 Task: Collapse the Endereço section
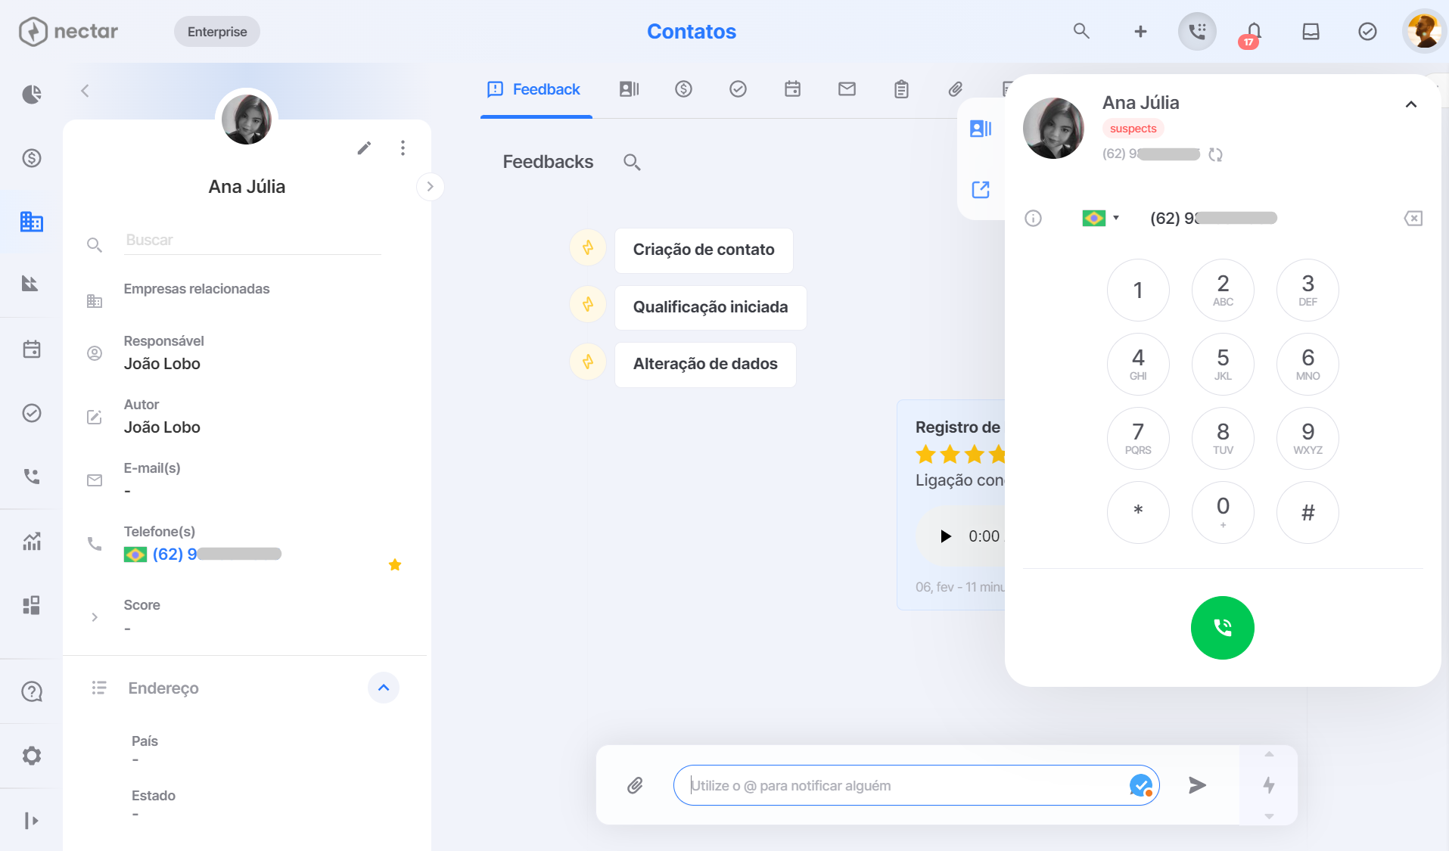click(x=384, y=688)
